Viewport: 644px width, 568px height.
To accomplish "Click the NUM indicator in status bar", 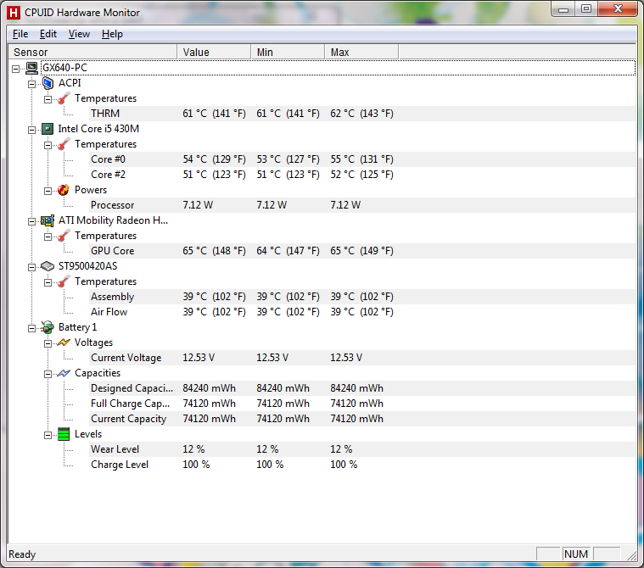I will pos(576,554).
